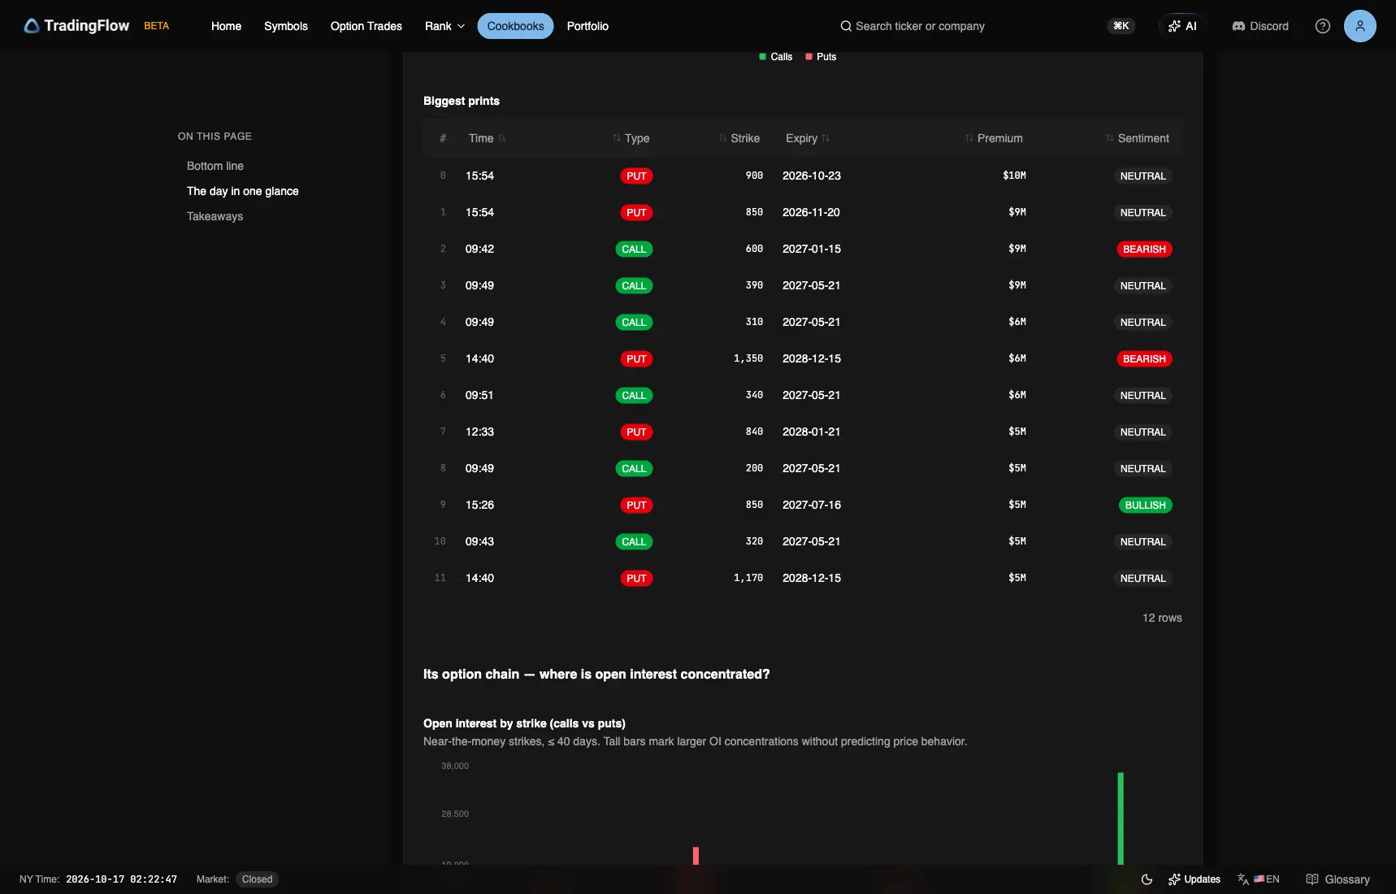Viewport: 1396px width, 894px height.
Task: Open the user profile avatar
Action: tap(1360, 26)
